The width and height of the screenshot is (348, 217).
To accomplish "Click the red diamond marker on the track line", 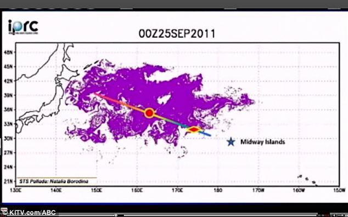I will click(x=194, y=129).
